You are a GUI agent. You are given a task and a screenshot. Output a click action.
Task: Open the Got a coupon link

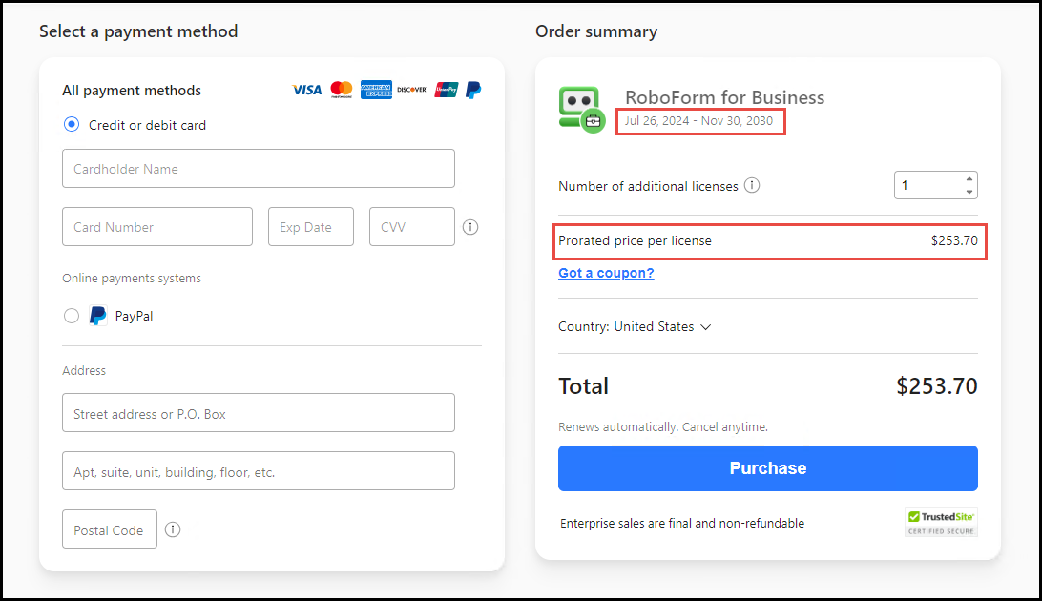(606, 273)
